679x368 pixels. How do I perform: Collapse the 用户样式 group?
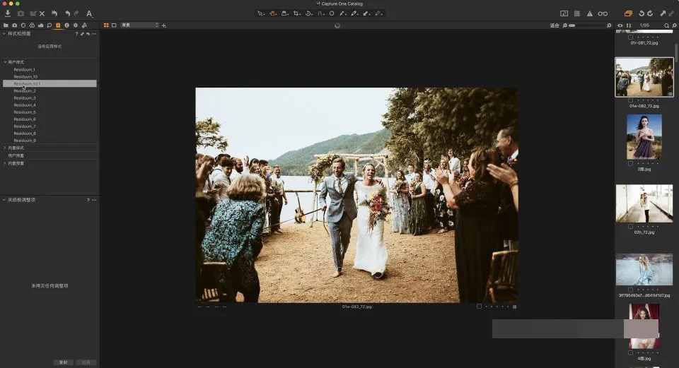pyautogui.click(x=5, y=62)
